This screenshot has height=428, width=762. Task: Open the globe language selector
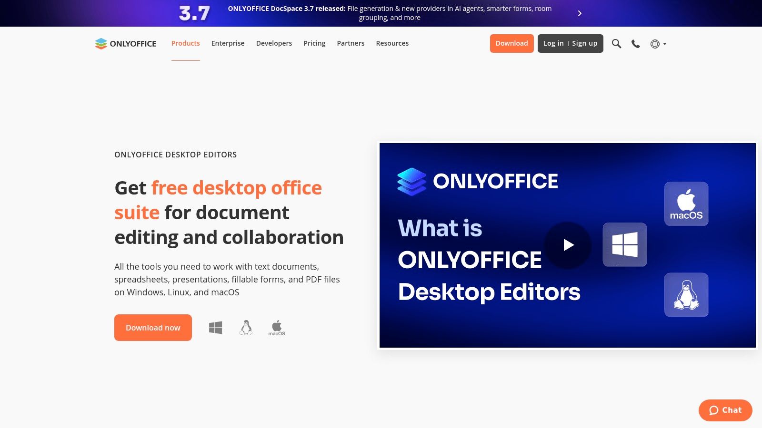coord(658,44)
